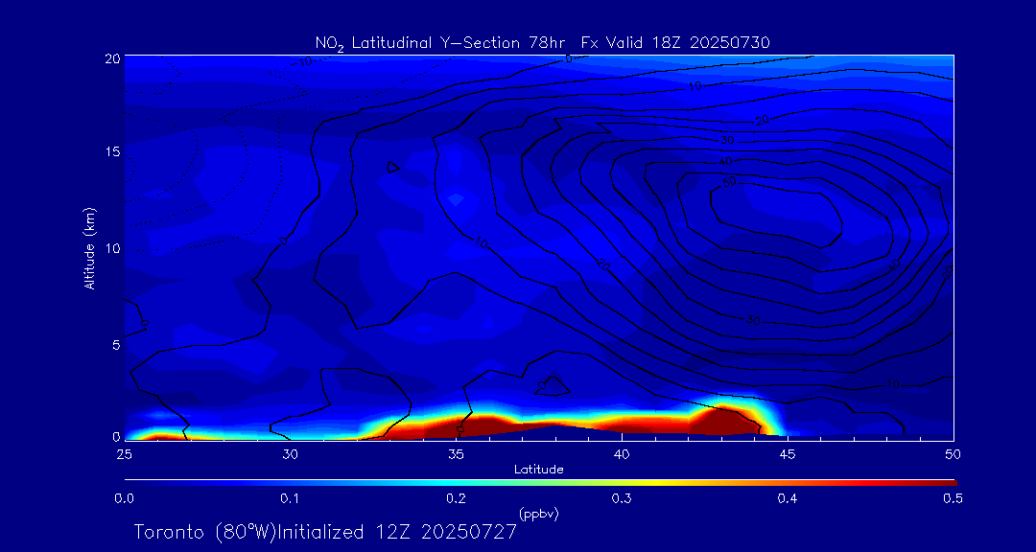Click the '(ppbv)' units label
The image size is (1036, 552).
538,514
